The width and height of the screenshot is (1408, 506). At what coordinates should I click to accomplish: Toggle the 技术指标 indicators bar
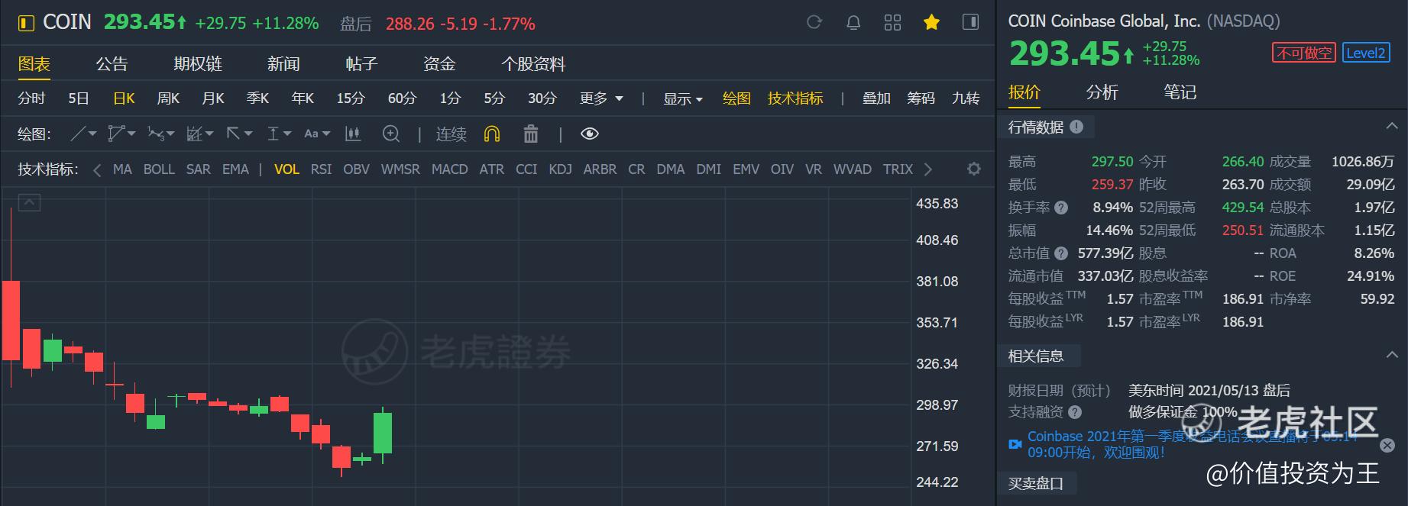pos(795,98)
